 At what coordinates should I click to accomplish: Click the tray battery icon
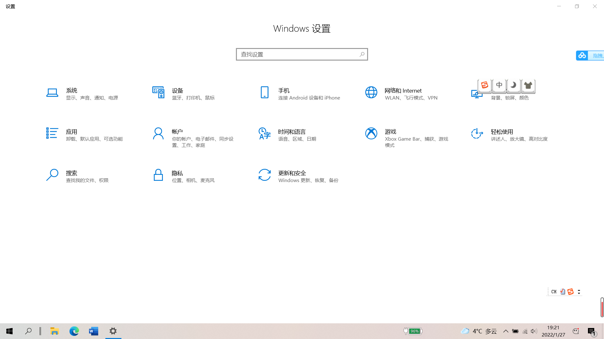(x=515, y=331)
